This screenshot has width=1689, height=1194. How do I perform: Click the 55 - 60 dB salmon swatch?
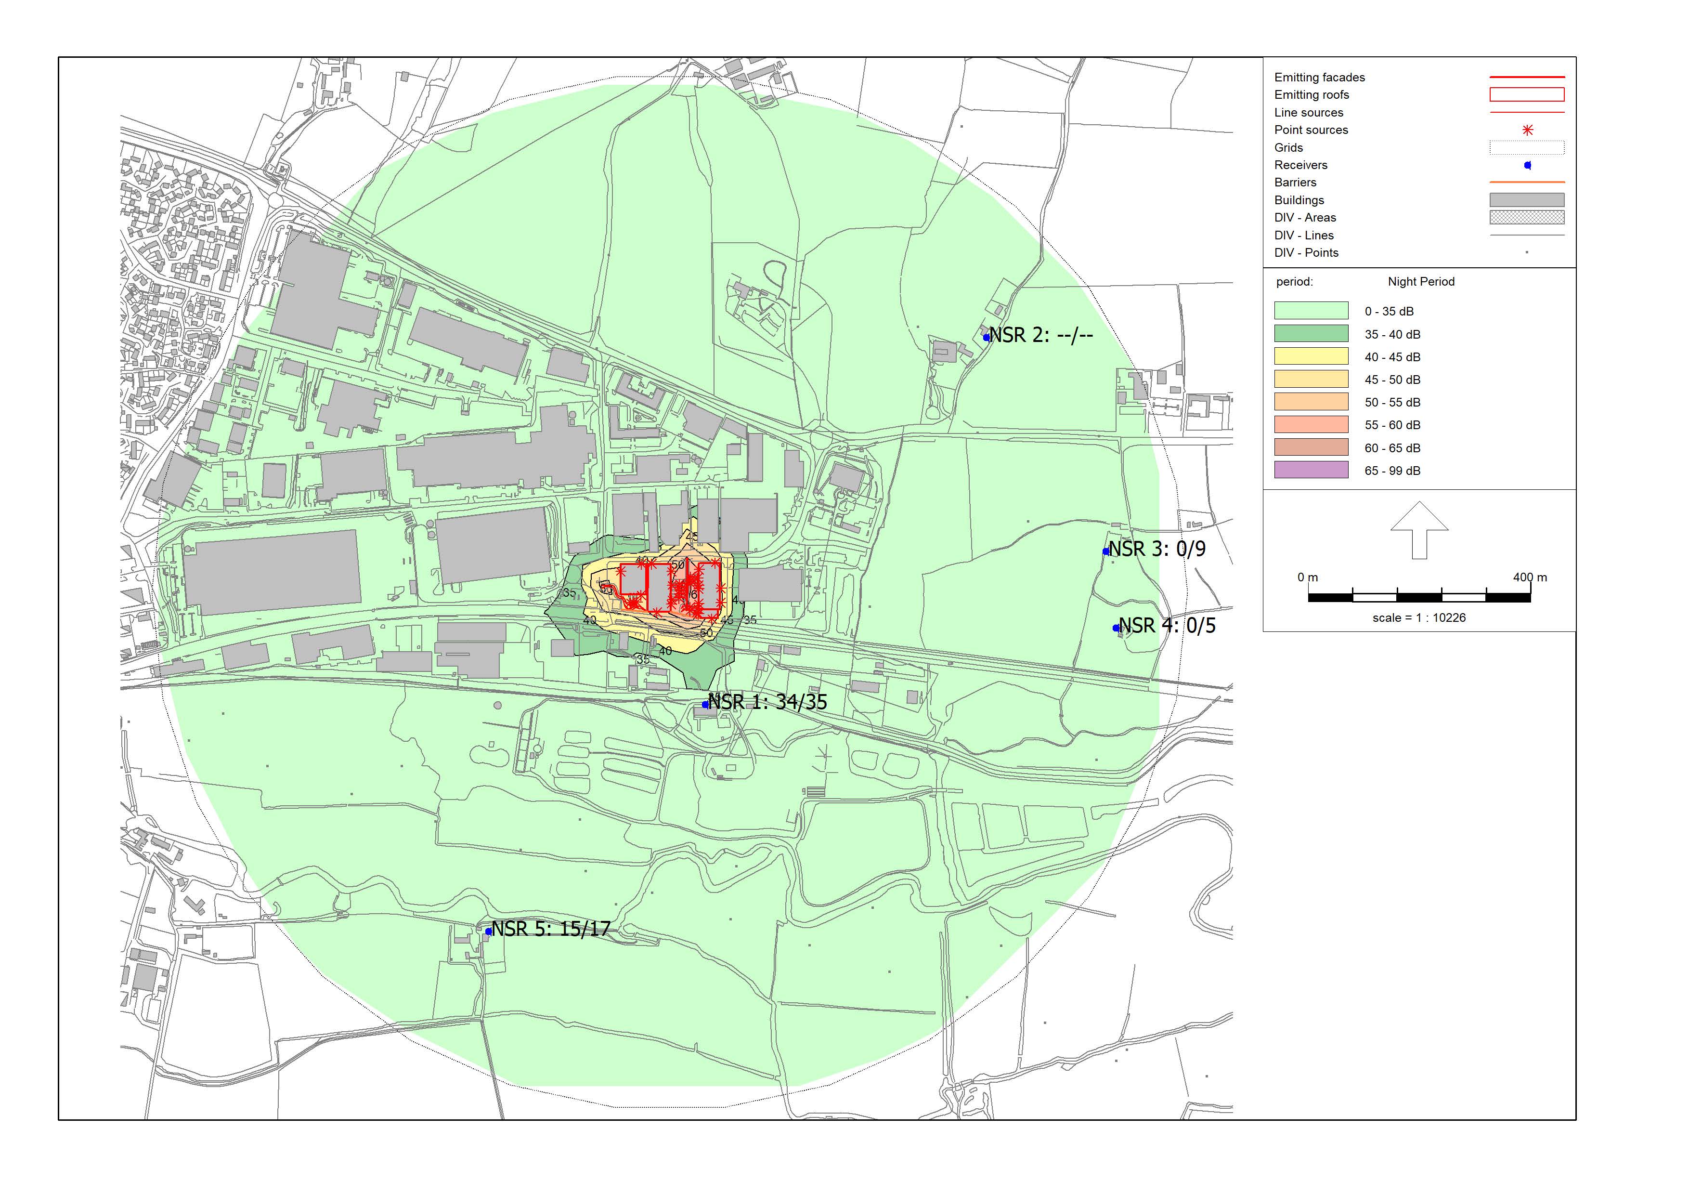[x=1311, y=425]
